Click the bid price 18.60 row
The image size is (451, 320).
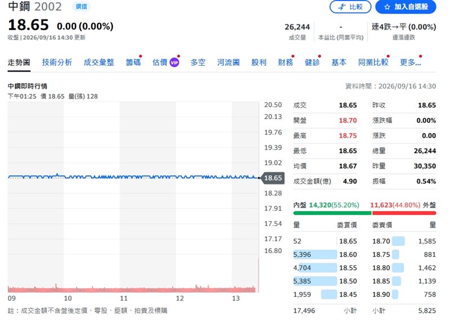(x=325, y=255)
